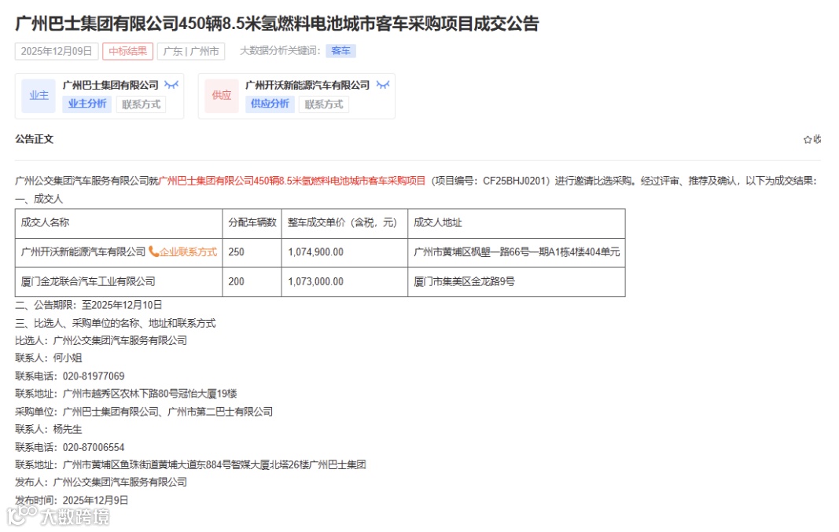Click the 整车成交单价（含税，元） column header
The image size is (839, 532).
(x=344, y=222)
